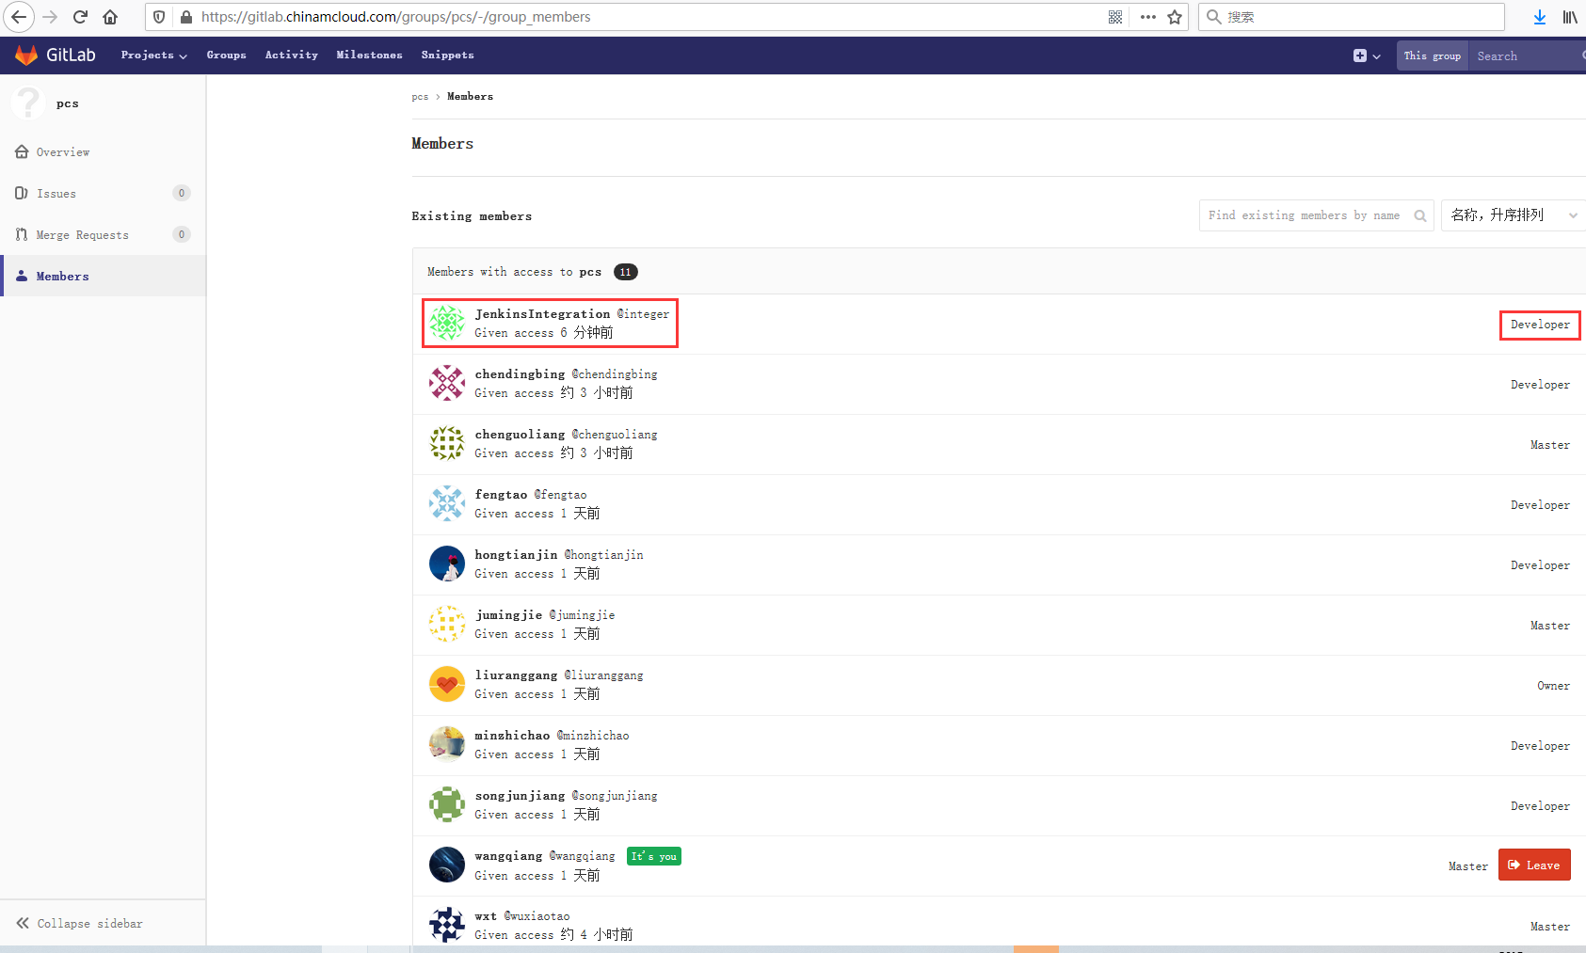Bookmark this page with the star icon
The image size is (1586, 953).
[1175, 17]
